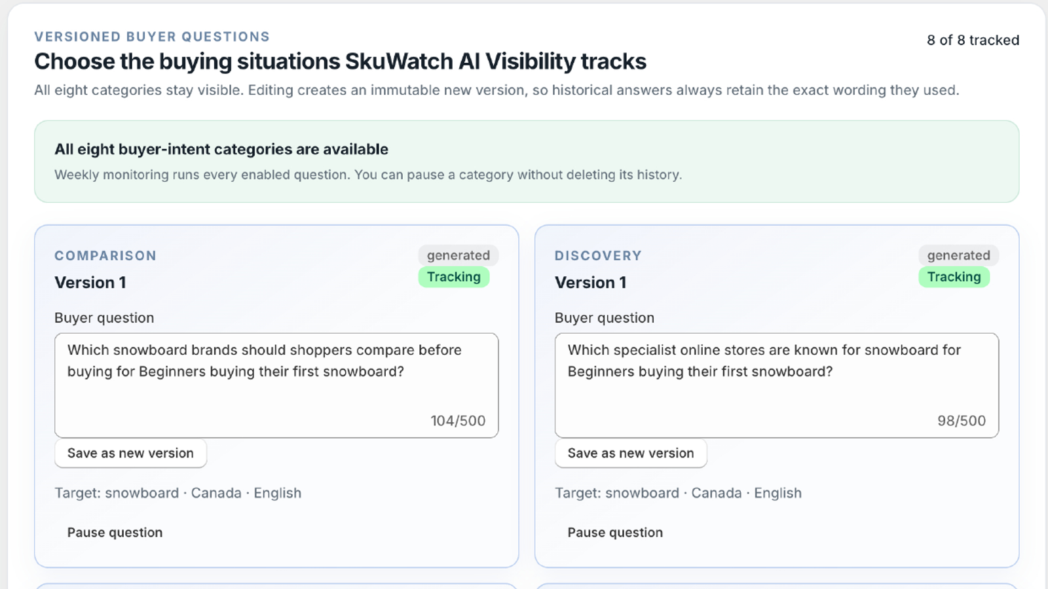Save the Discovery question as new version
1048x589 pixels.
click(631, 454)
